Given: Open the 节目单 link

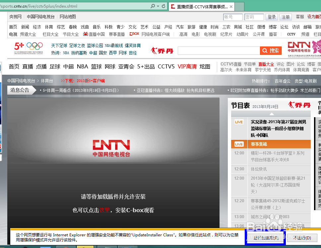Looking at the screenshot, I should tap(250, 64).
